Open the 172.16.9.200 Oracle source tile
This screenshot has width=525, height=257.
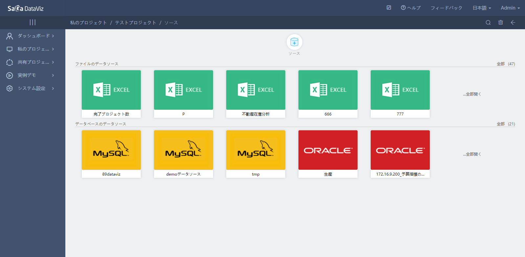pyautogui.click(x=400, y=154)
